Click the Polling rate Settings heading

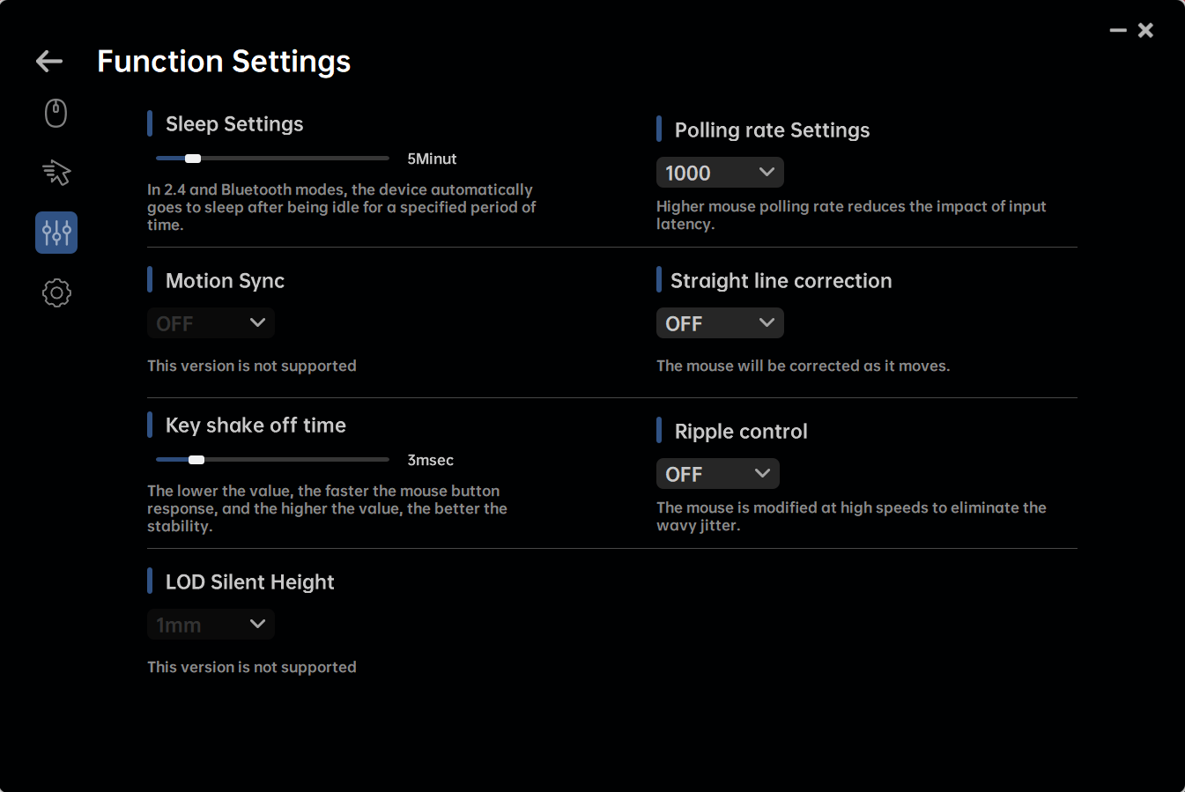pos(772,130)
